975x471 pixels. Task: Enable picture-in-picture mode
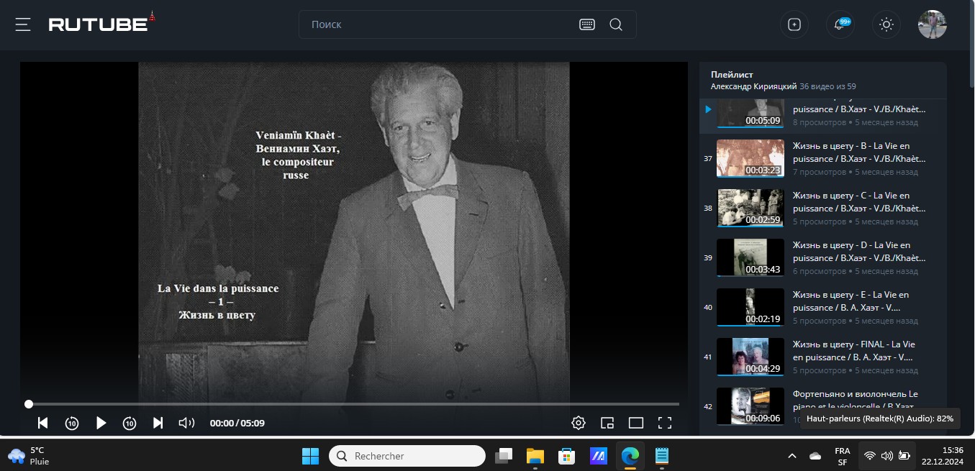click(607, 423)
